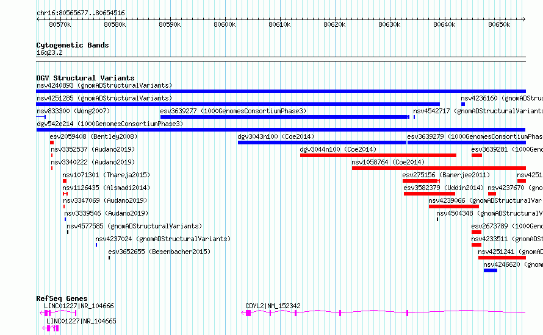Image resolution: width=543 pixels, height=335 pixels.
Task: Click the red nsv1058764 variant bar
Action: tap(439, 168)
